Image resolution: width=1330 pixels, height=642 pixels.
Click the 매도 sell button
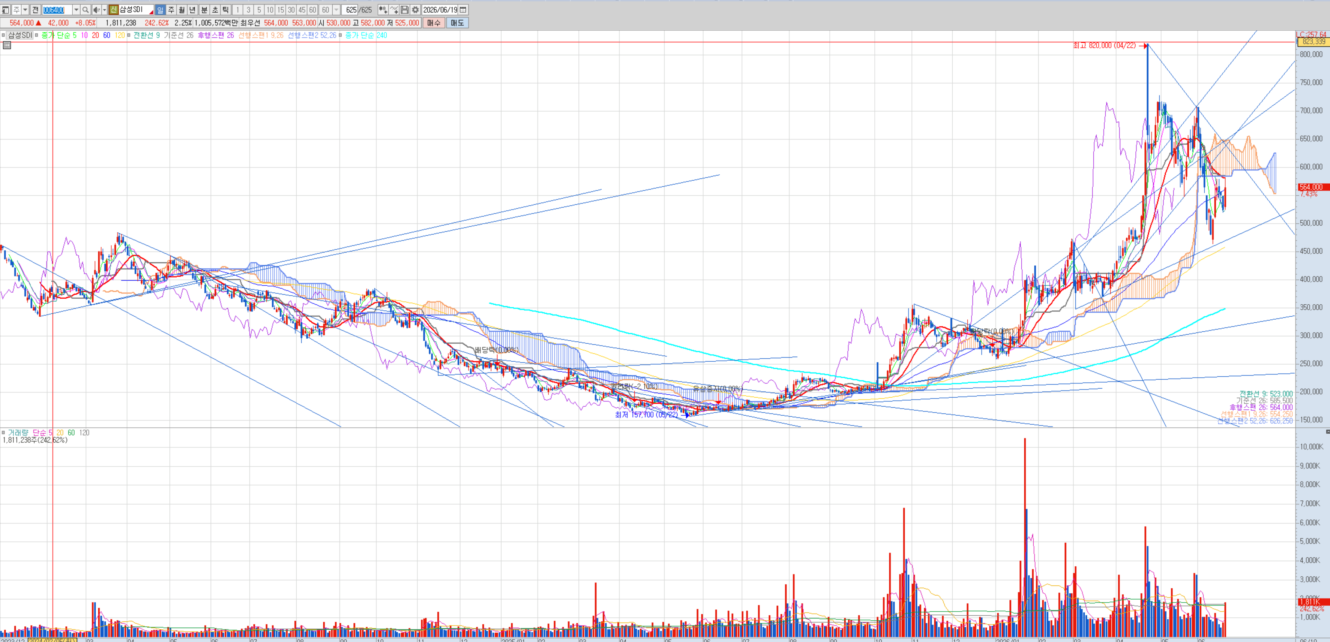click(x=458, y=23)
